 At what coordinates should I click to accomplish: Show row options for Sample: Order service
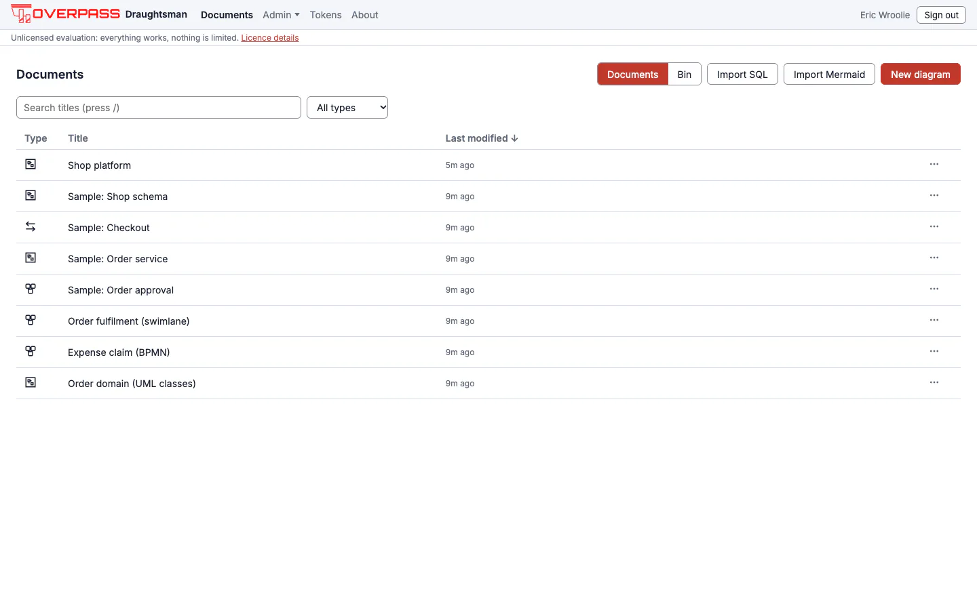(x=934, y=258)
